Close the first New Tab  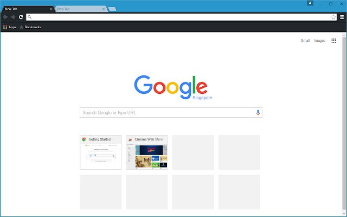[x=51, y=9]
